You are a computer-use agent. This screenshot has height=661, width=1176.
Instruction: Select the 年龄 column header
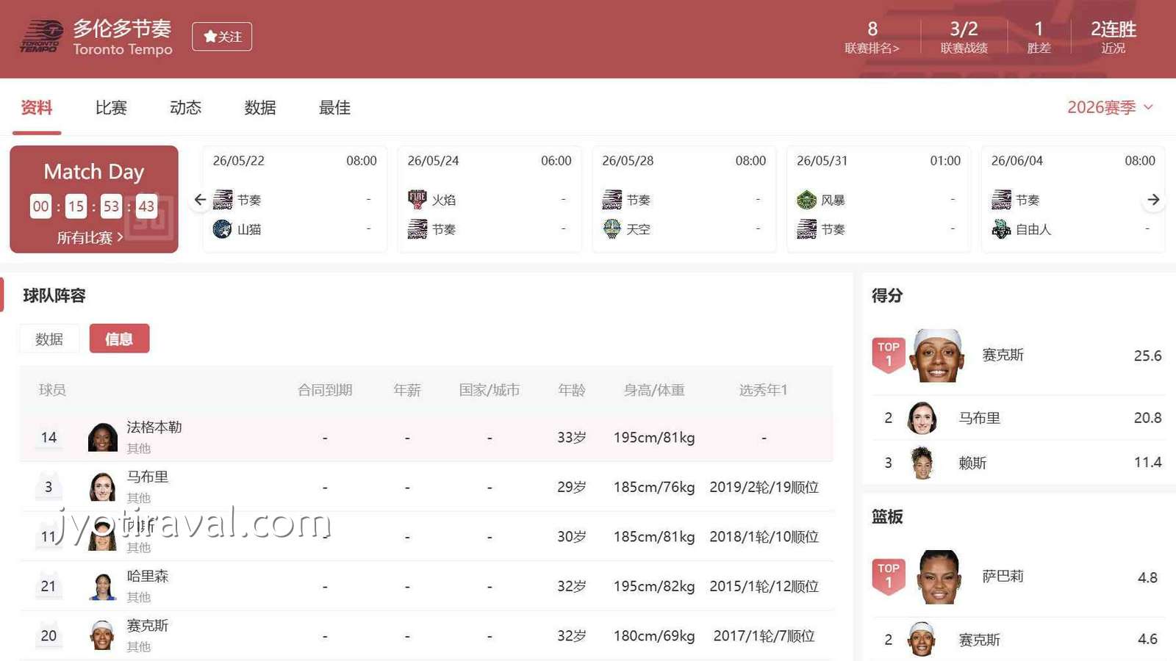click(x=571, y=390)
